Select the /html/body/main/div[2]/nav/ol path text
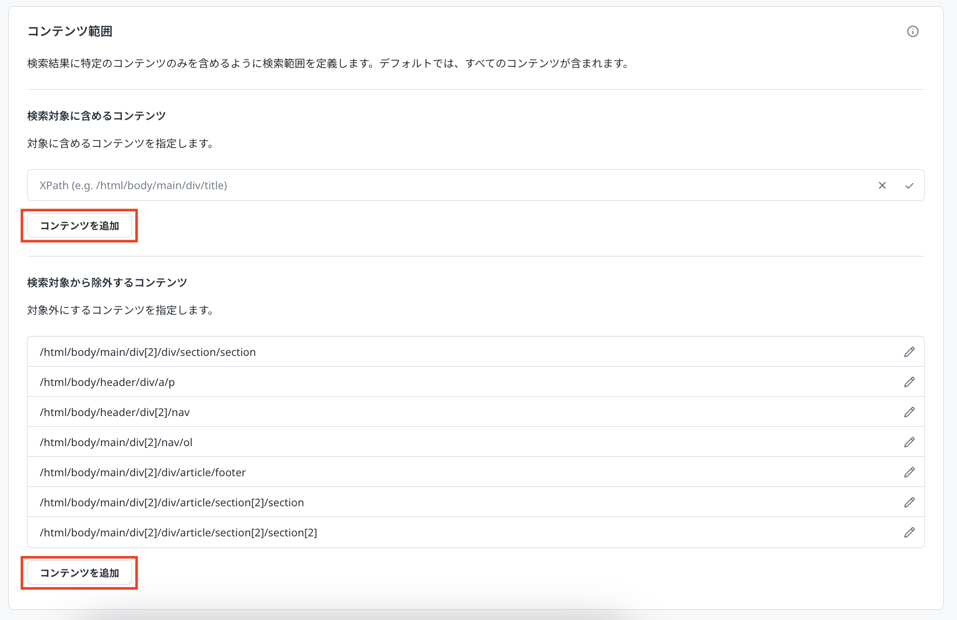This screenshot has height=620, width=957. 116,443
